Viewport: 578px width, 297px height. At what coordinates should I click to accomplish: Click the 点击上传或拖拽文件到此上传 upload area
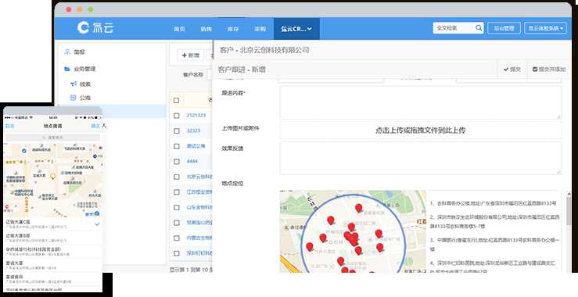pyautogui.click(x=421, y=130)
